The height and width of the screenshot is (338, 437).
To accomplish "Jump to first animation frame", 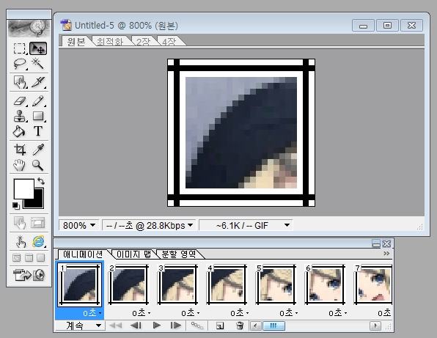I will [115, 326].
